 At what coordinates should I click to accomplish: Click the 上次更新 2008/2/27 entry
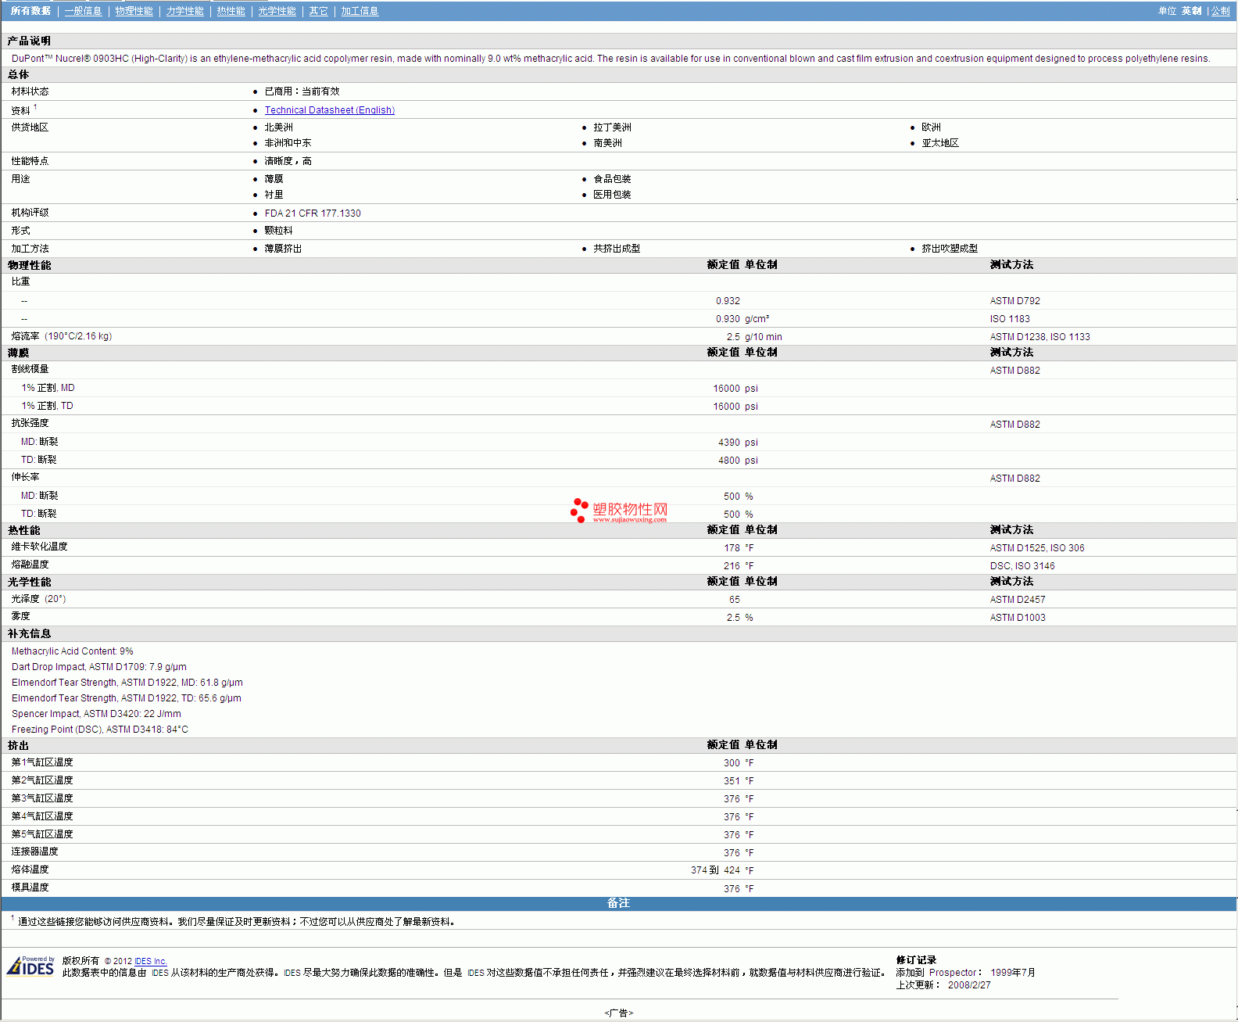click(x=943, y=985)
